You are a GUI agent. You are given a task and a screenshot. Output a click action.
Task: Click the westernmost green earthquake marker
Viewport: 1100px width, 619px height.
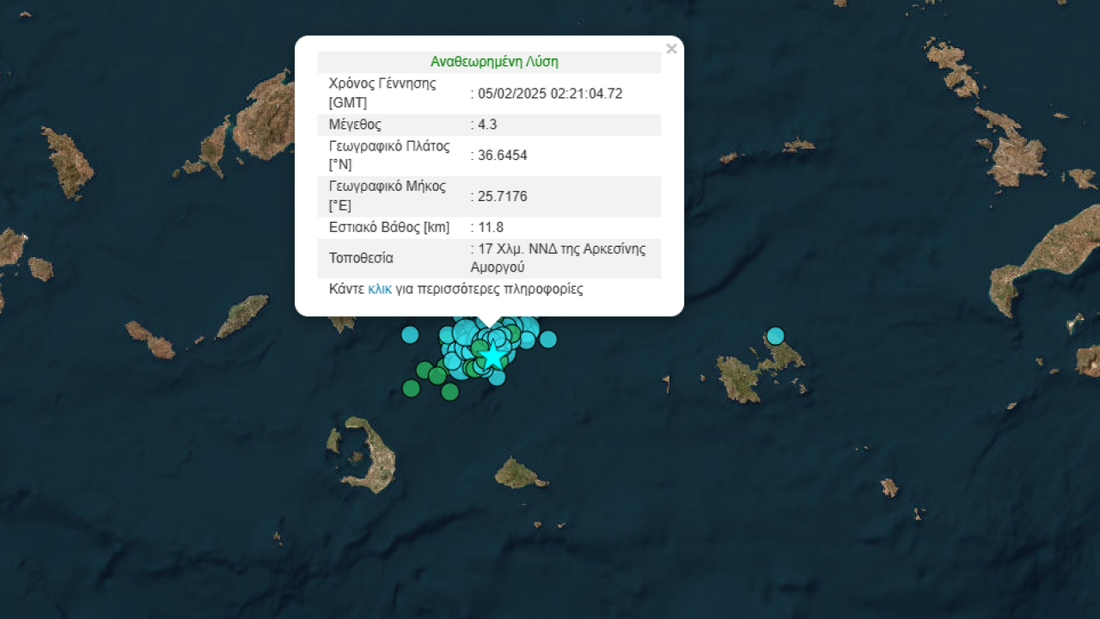click(x=411, y=389)
